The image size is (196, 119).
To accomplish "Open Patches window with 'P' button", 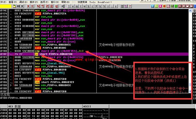I will 96,6.
